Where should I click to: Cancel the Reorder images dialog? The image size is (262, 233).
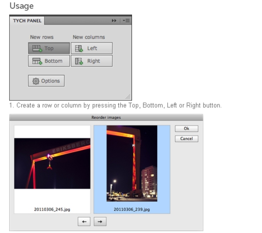point(186,139)
